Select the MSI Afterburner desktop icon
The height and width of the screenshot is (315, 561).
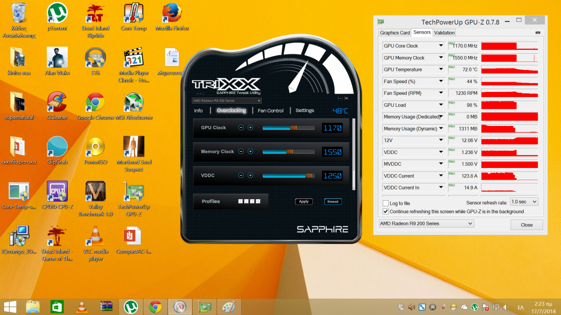point(134,107)
